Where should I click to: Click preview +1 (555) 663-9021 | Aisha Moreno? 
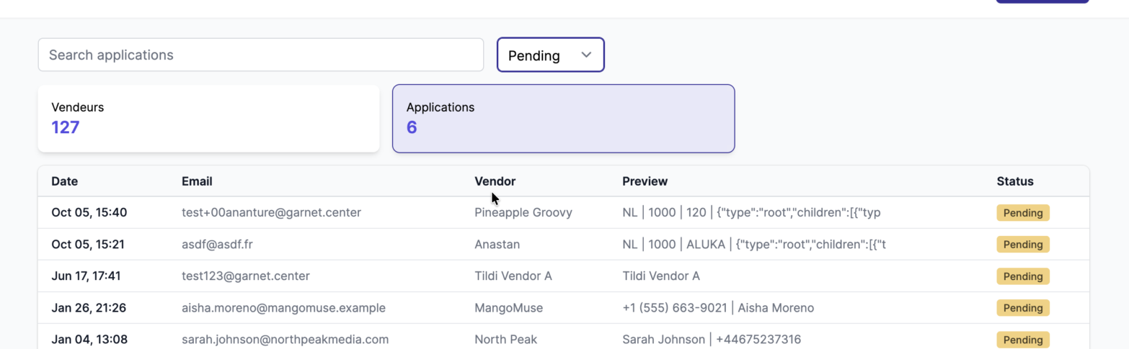tap(718, 307)
